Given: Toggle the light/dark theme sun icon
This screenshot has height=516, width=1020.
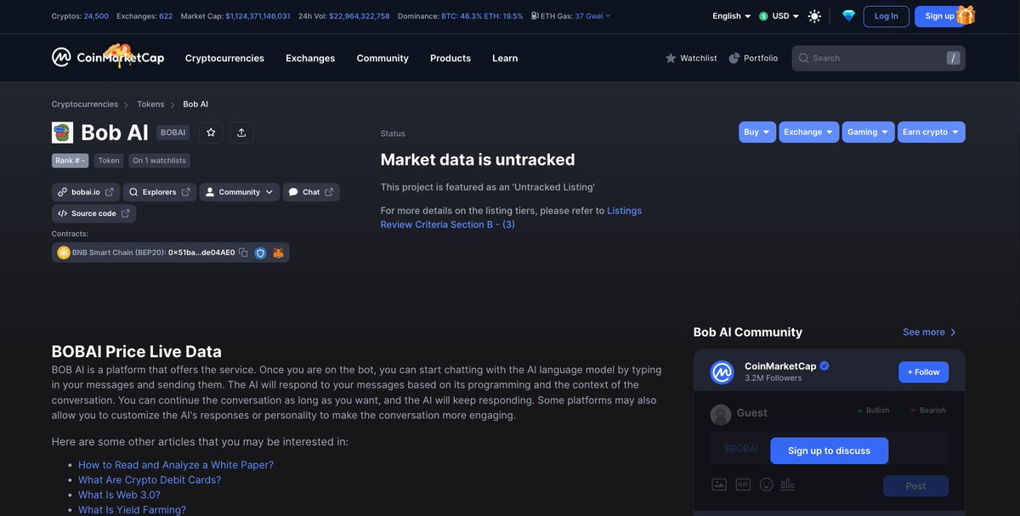Looking at the screenshot, I should [814, 16].
